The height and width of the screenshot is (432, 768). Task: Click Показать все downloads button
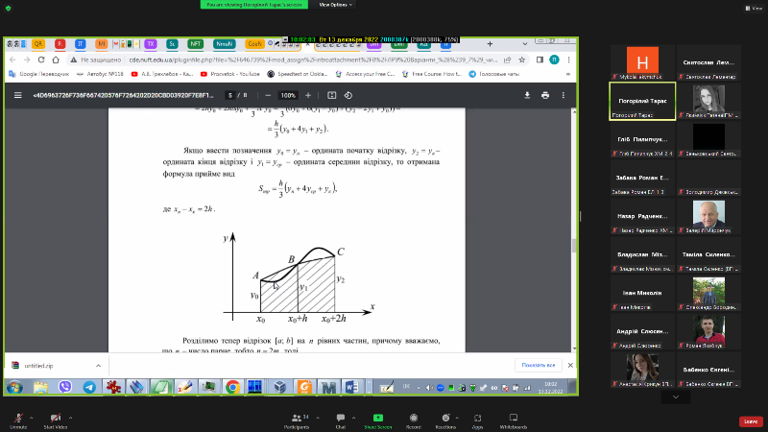coord(538,366)
